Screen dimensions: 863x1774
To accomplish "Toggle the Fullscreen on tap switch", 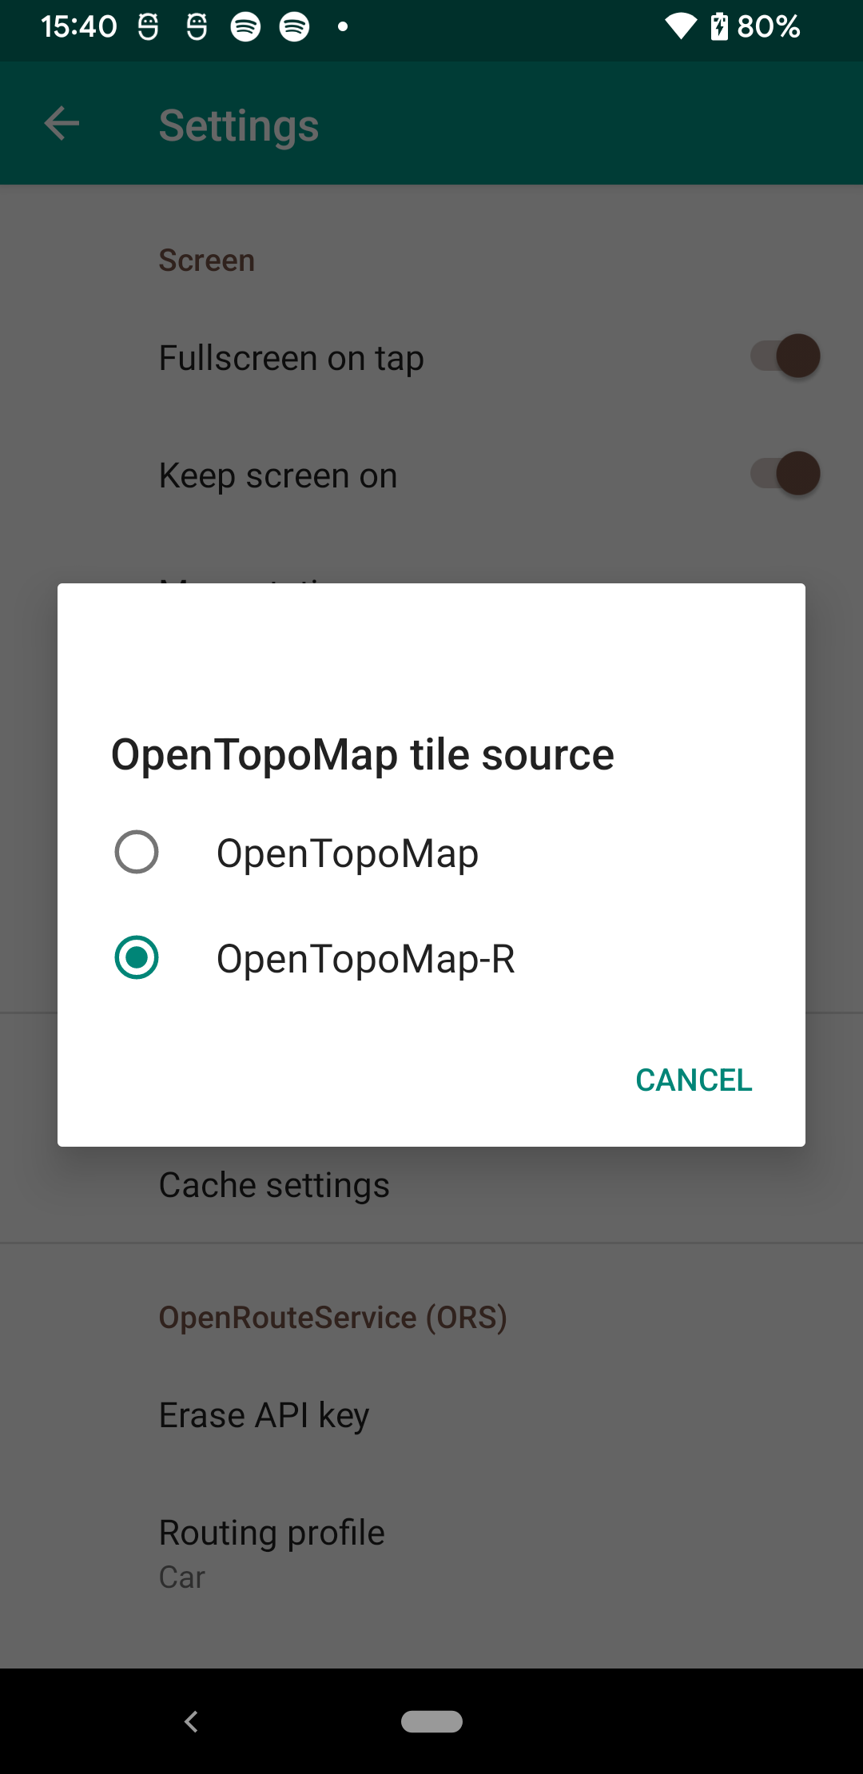I will 785,356.
